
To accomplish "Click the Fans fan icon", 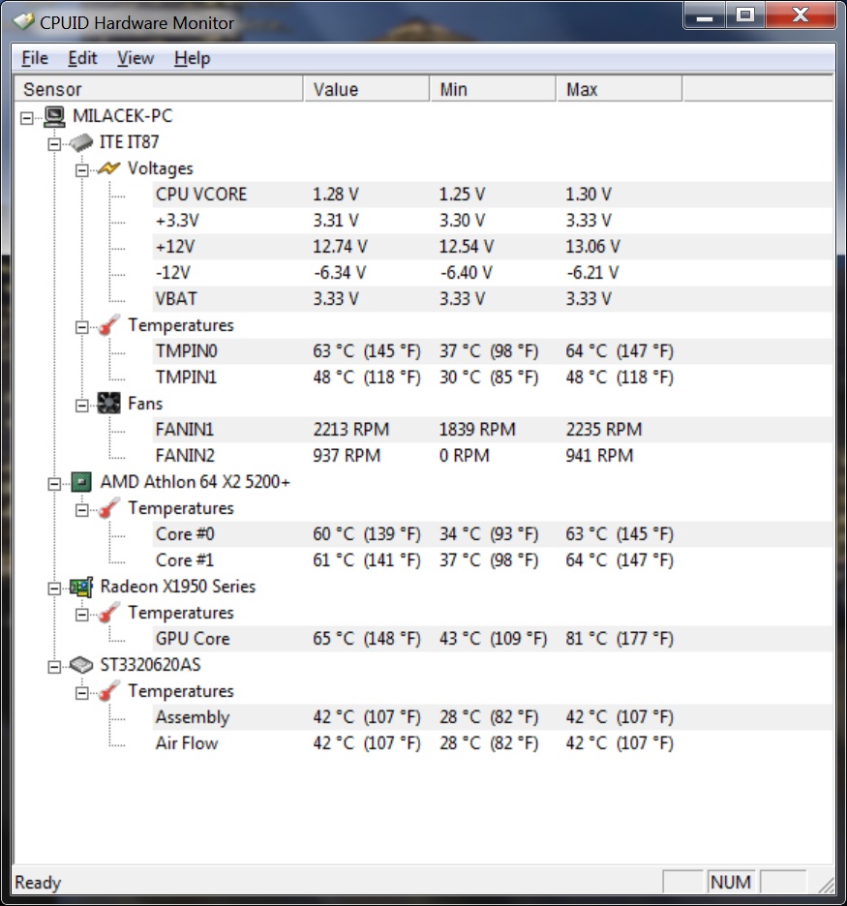I will tap(108, 404).
